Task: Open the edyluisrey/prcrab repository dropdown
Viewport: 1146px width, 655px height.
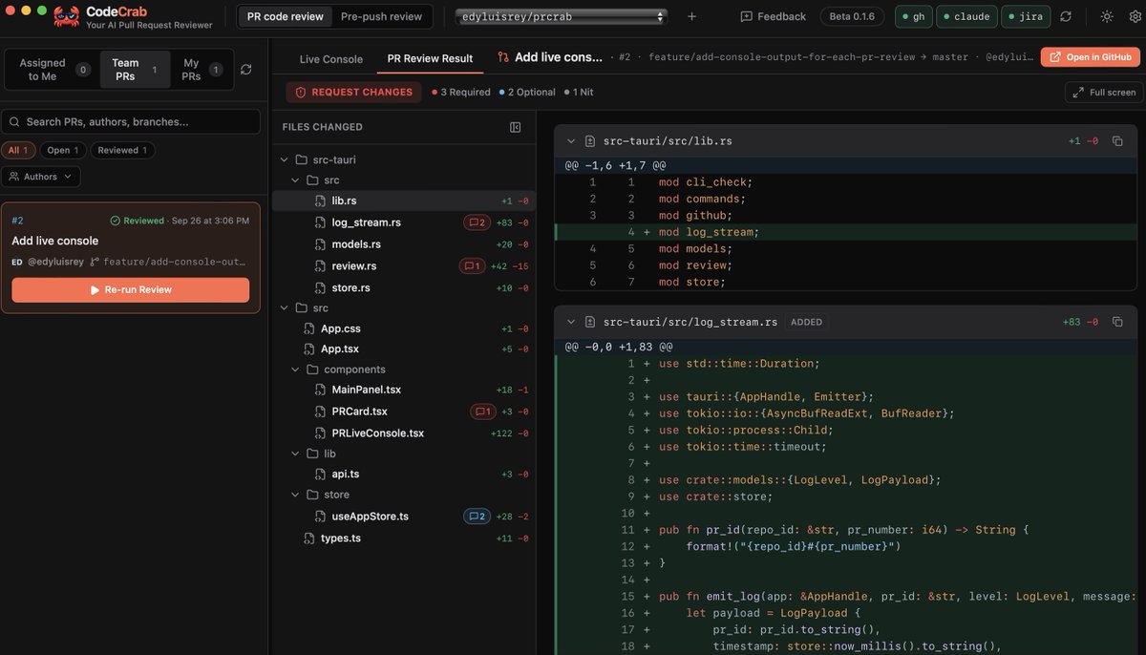Action: [x=561, y=16]
